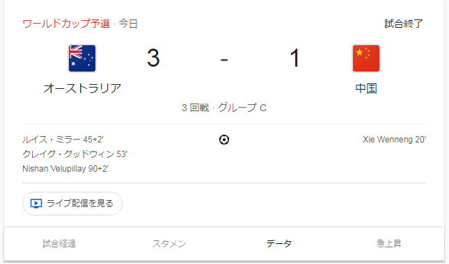Click scorer クレイグ・グッドウィン 53'

(x=75, y=154)
